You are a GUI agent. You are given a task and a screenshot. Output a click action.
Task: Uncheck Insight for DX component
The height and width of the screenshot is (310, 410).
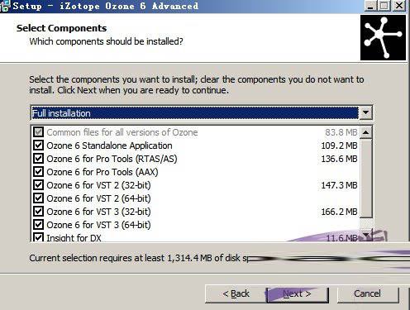(x=38, y=237)
